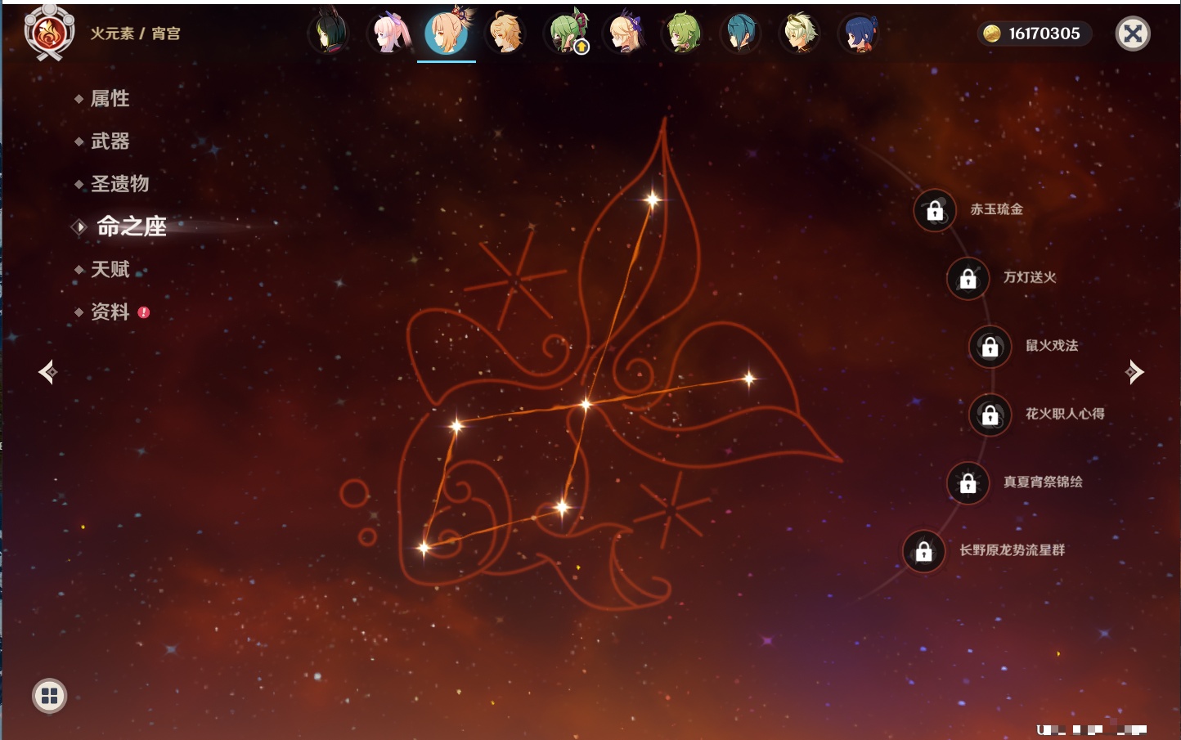This screenshot has width=1181, height=740.
Task: Click the 赤玉琉金 constellation name
Action: pyautogui.click(x=996, y=209)
